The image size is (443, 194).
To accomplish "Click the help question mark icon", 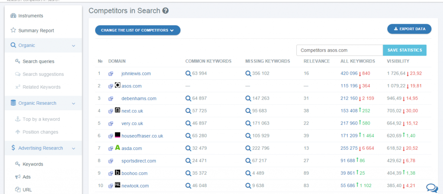I will [166, 11].
